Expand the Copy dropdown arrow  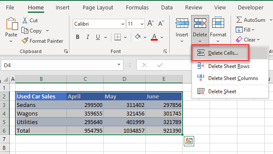47,31
